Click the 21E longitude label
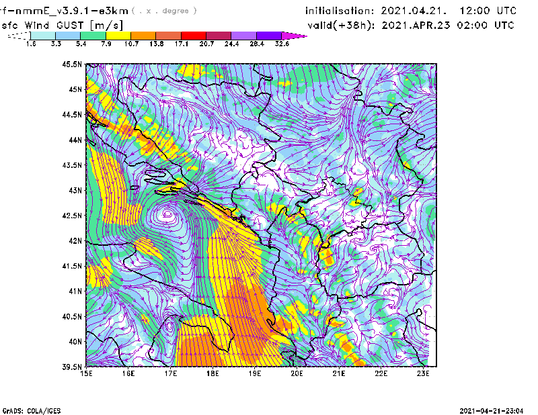Screen dimensions: 538x415 point(339,373)
